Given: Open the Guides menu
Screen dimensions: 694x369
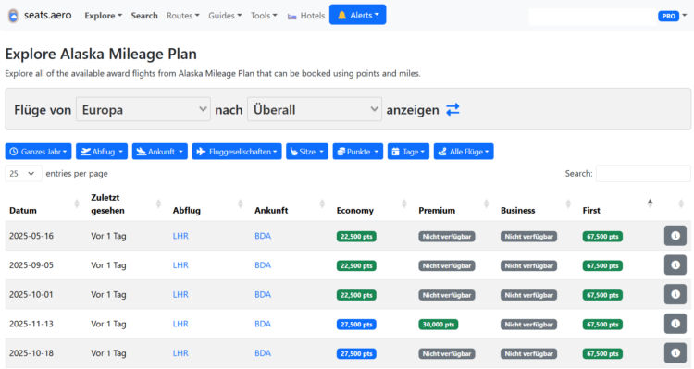Looking at the screenshot, I should pyautogui.click(x=225, y=16).
